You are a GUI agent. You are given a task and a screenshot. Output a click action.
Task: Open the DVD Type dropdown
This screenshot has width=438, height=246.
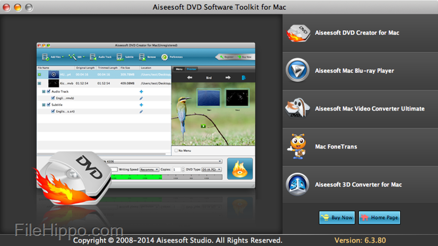[211, 169]
